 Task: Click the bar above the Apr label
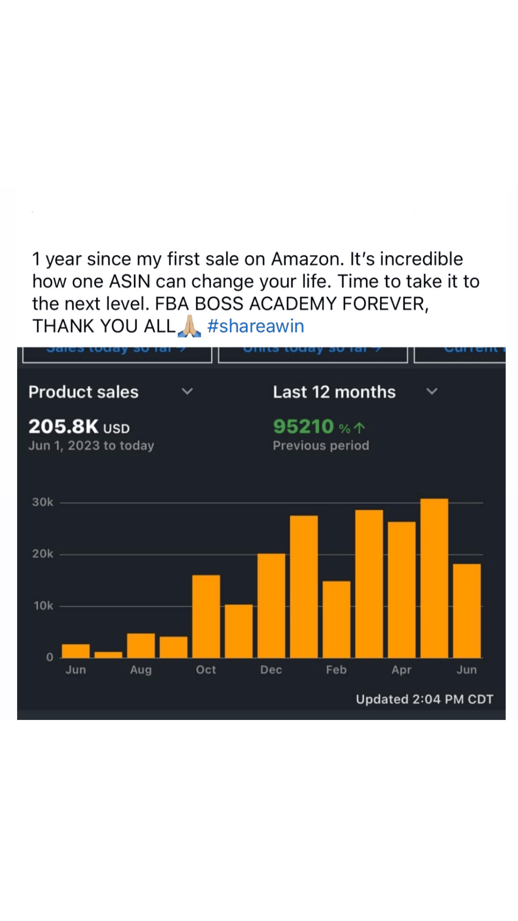pyautogui.click(x=402, y=590)
